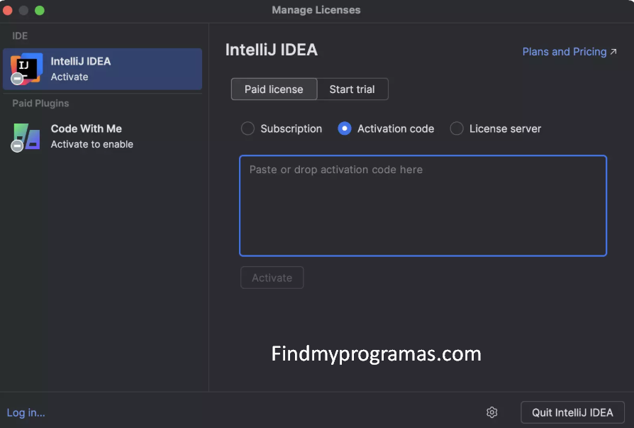Click the Code With Me plugin icon
Image resolution: width=634 pixels, height=428 pixels.
tap(26, 135)
